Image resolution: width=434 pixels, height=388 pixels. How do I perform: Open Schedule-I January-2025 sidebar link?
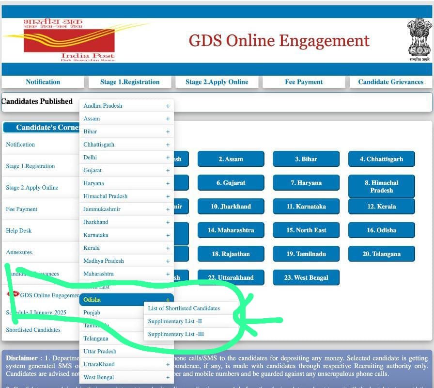tap(36, 313)
